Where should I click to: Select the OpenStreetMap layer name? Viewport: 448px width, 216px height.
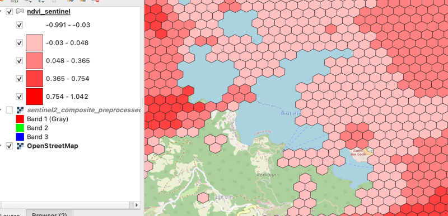pyautogui.click(x=53, y=146)
